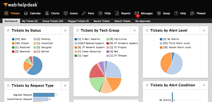Click the web help desk logo
The height and width of the screenshot is (102, 212).
point(20,5)
